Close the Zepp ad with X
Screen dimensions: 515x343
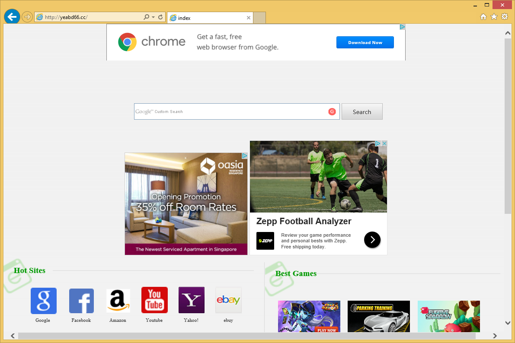click(x=384, y=143)
